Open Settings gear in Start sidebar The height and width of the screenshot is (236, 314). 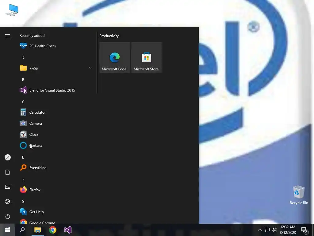8,202
